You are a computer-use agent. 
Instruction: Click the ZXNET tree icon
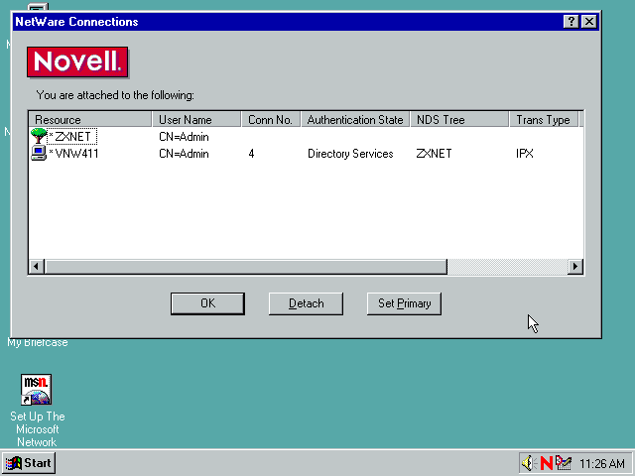click(39, 136)
